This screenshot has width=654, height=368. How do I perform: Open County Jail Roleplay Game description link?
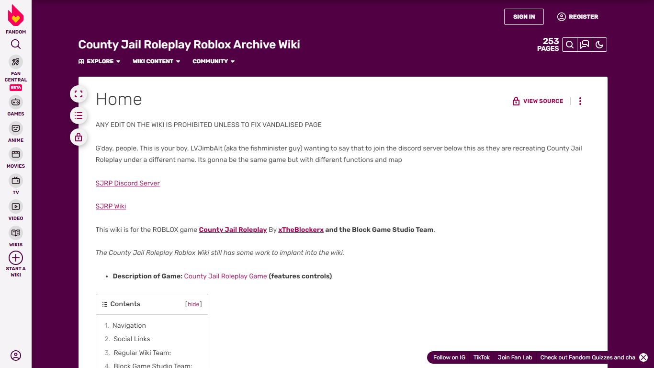226,276
